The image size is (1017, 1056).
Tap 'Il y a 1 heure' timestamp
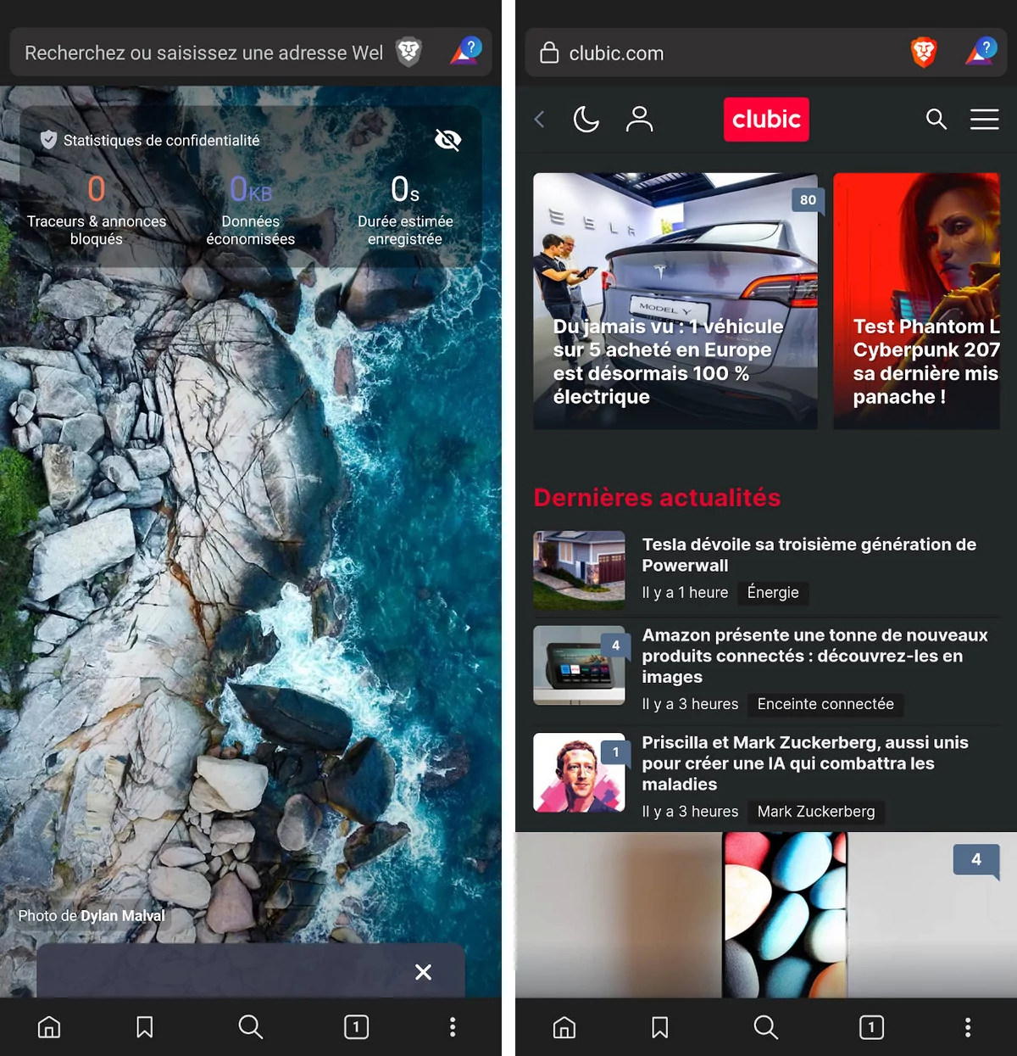[x=685, y=593]
